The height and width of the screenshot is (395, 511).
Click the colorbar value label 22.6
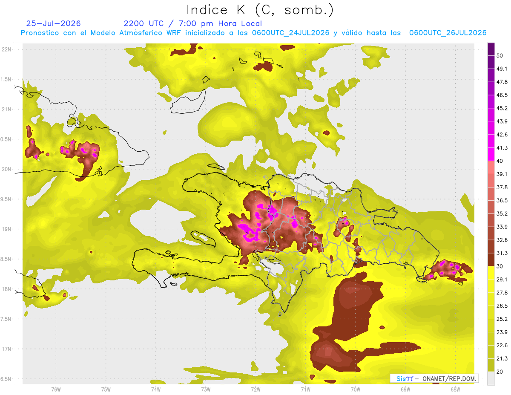click(x=502, y=346)
